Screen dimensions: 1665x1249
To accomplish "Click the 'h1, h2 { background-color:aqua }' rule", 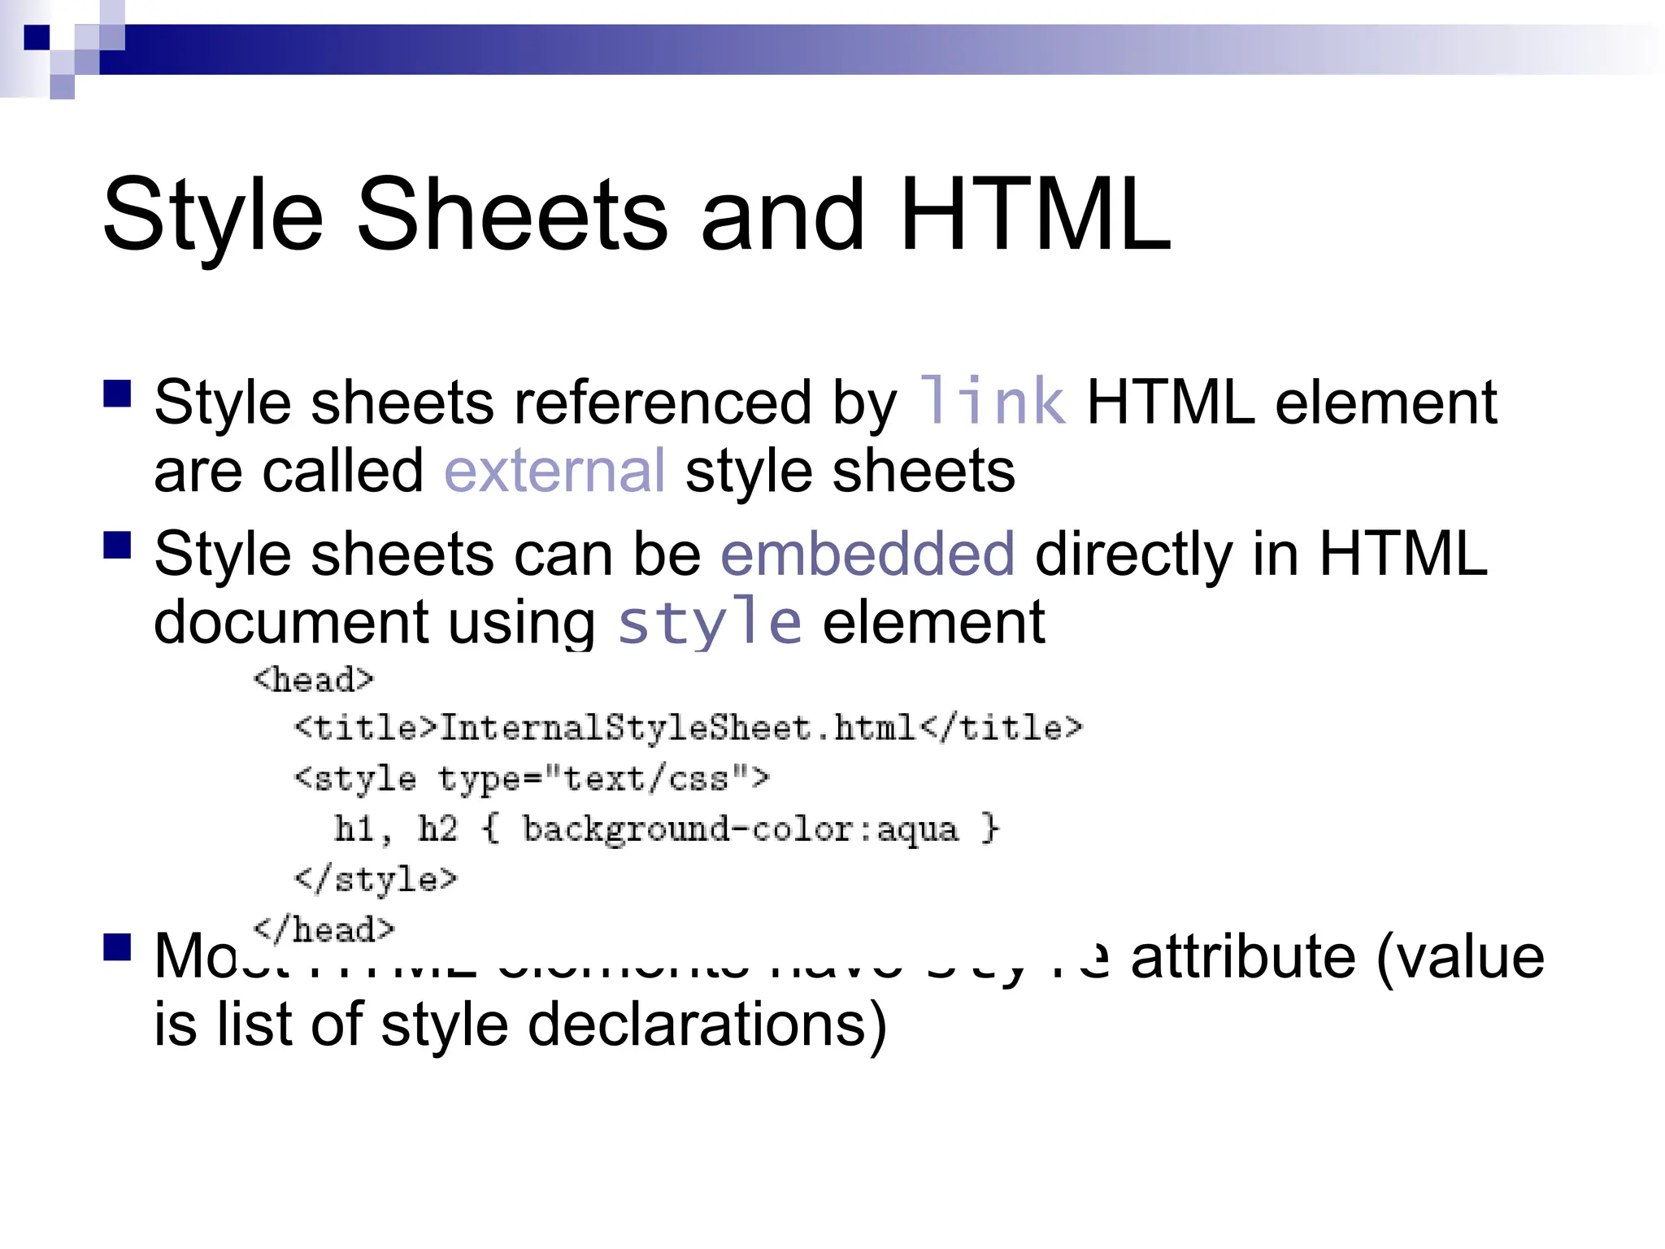I will click(667, 829).
